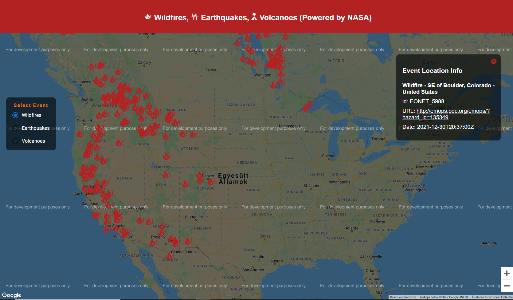
Task: Click the Google logo on the map
Action: pos(12,295)
